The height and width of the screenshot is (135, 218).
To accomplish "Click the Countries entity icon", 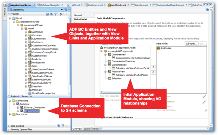I will (x=30, y=35).
